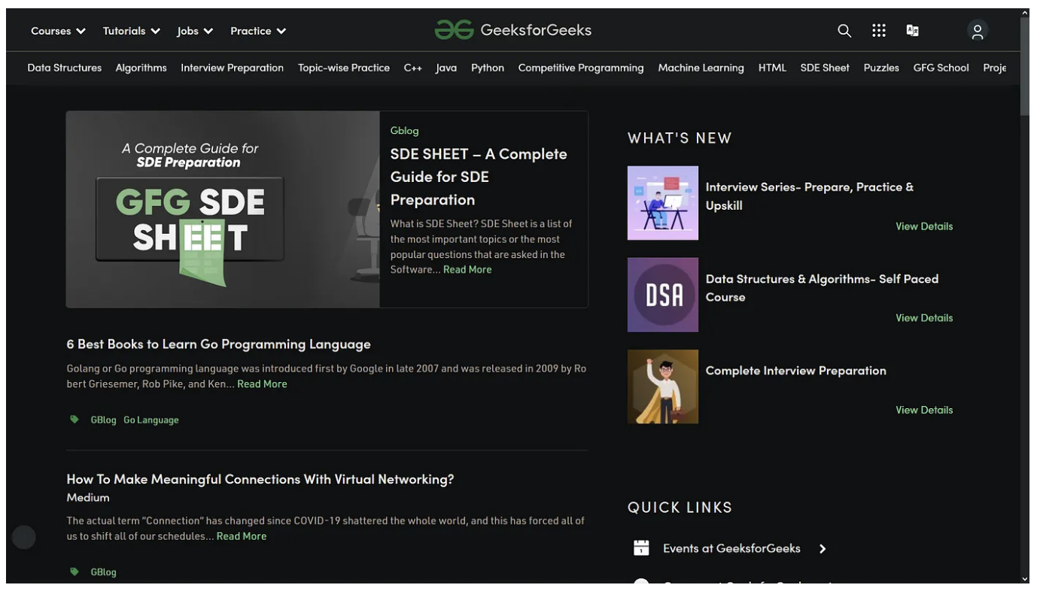Click the Gblog label above SDE SHEET
The height and width of the screenshot is (591, 1037).
pyautogui.click(x=404, y=130)
